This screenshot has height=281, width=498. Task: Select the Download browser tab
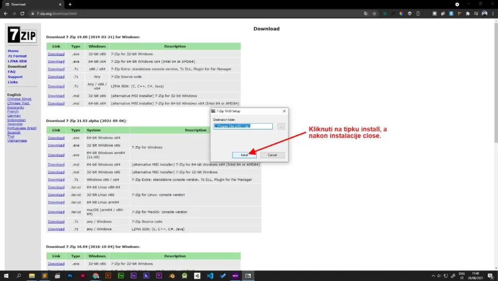pos(33,4)
